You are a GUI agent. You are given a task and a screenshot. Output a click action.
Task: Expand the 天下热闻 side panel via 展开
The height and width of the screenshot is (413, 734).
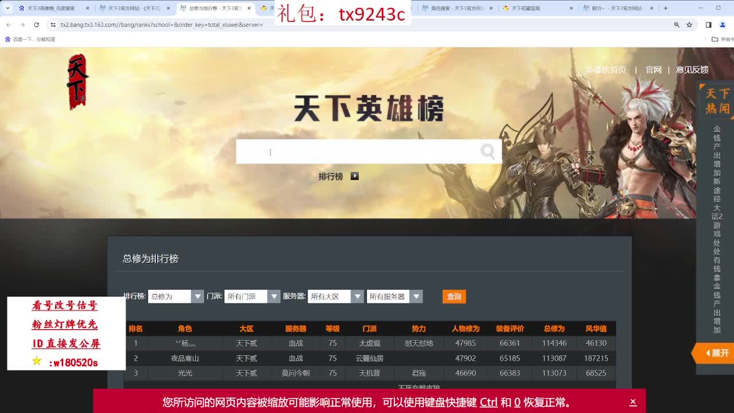click(714, 353)
